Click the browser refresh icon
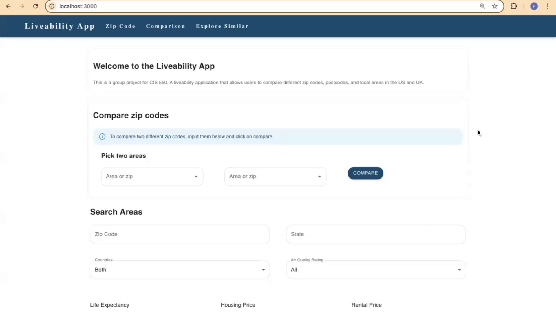Image resolution: width=556 pixels, height=312 pixels. tap(36, 6)
